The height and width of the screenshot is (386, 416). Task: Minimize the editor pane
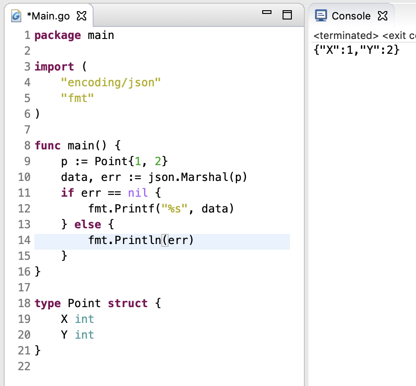click(266, 13)
